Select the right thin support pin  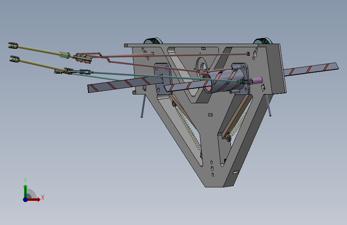coord(268,105)
